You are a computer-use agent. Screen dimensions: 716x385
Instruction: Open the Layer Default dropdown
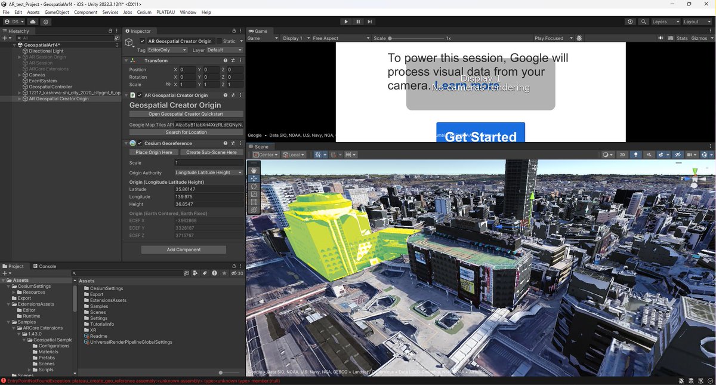tap(224, 50)
